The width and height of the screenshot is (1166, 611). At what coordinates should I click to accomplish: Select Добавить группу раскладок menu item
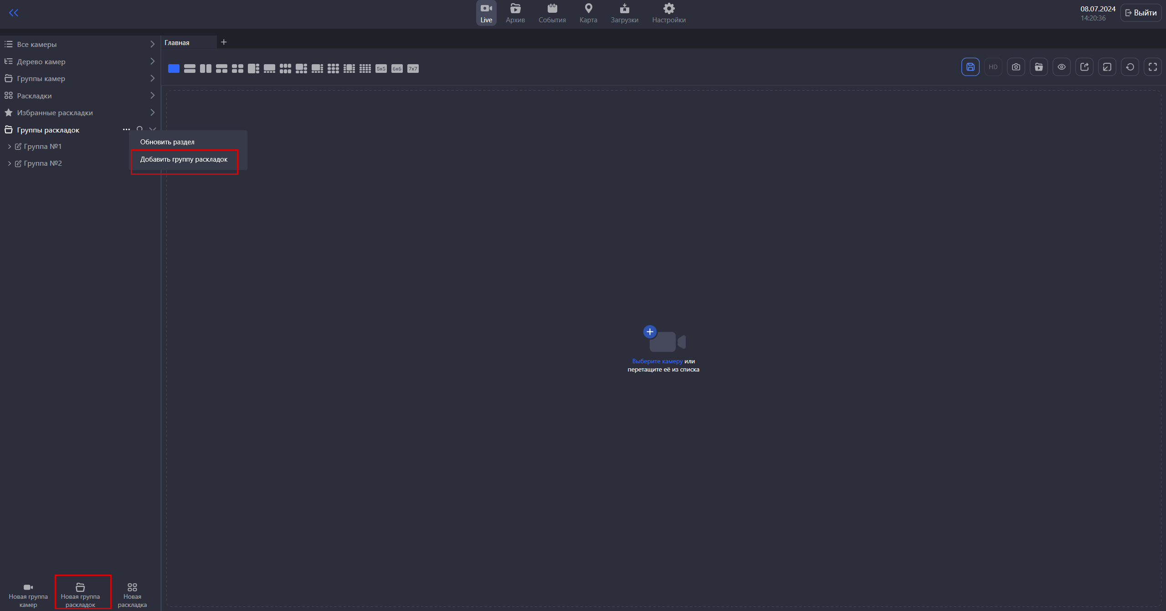[x=184, y=159]
